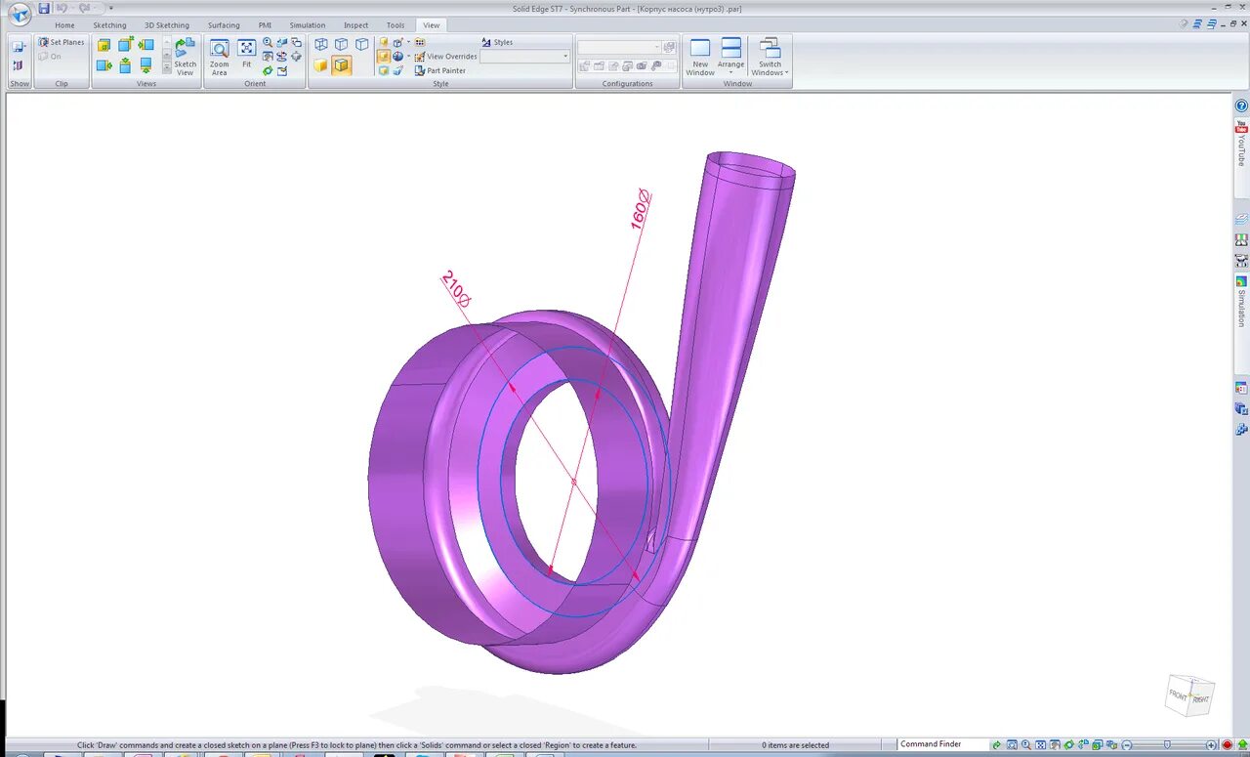Switch to the 3D Sketching tab
1250x757 pixels.
coord(167,25)
